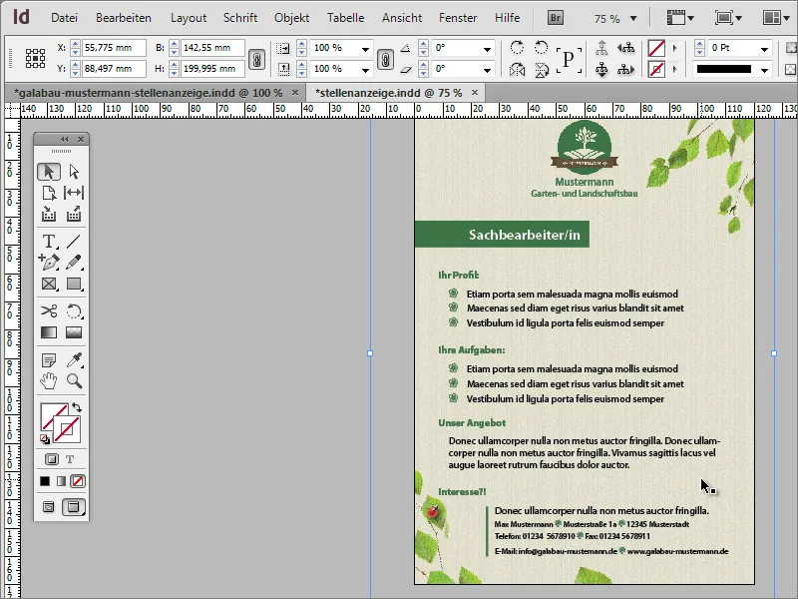Open the Bearbeiten menu

(x=124, y=18)
